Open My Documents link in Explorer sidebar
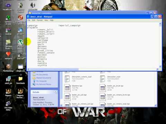This screenshot has width=166, height=124. [x=42, y=75]
